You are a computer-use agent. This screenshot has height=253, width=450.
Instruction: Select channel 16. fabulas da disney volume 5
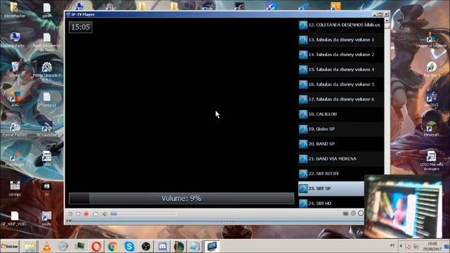point(340,84)
